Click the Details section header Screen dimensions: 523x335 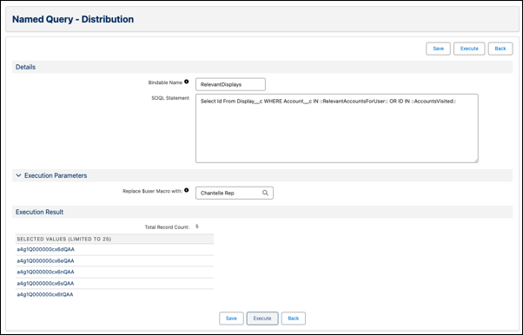pyautogui.click(x=262, y=67)
